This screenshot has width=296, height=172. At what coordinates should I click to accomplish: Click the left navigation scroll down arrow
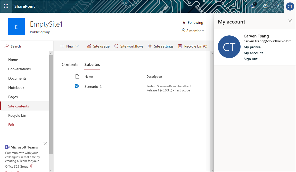coord(51,170)
